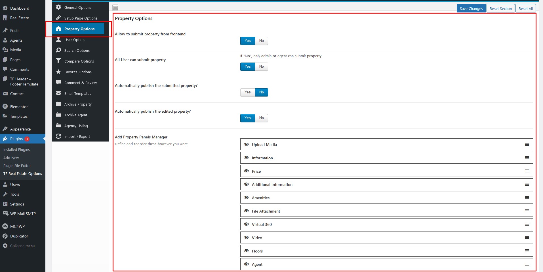Click the Contact envelope icon
Screen dimensions: 543x272
click(x=5, y=94)
